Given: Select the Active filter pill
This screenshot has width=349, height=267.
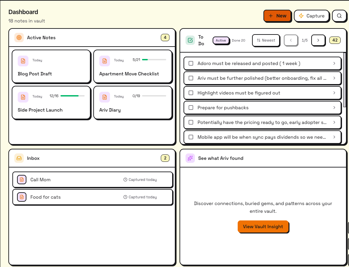Looking at the screenshot, I should coord(220,40).
